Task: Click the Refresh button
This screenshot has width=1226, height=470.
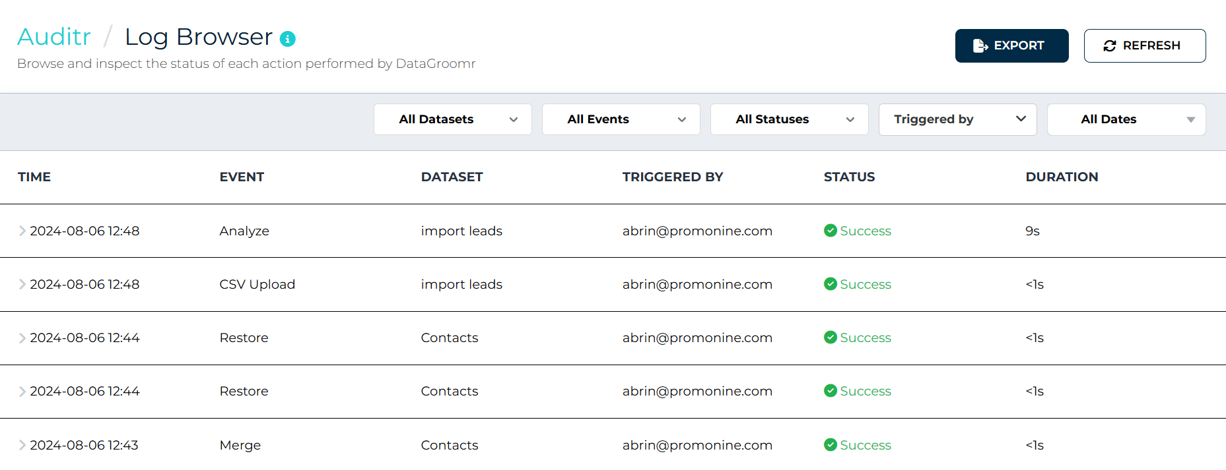Action: tap(1145, 45)
